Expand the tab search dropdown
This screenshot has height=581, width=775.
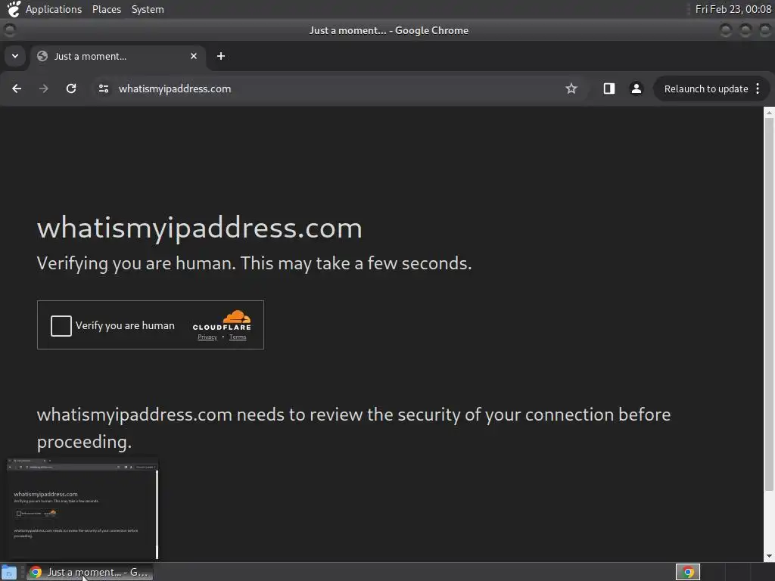tap(15, 56)
